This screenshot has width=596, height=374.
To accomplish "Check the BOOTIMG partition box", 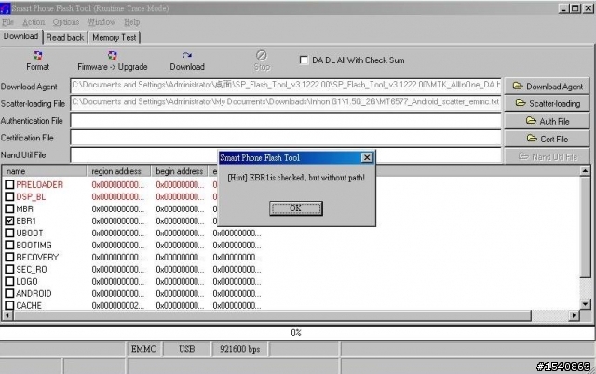I will click(9, 246).
